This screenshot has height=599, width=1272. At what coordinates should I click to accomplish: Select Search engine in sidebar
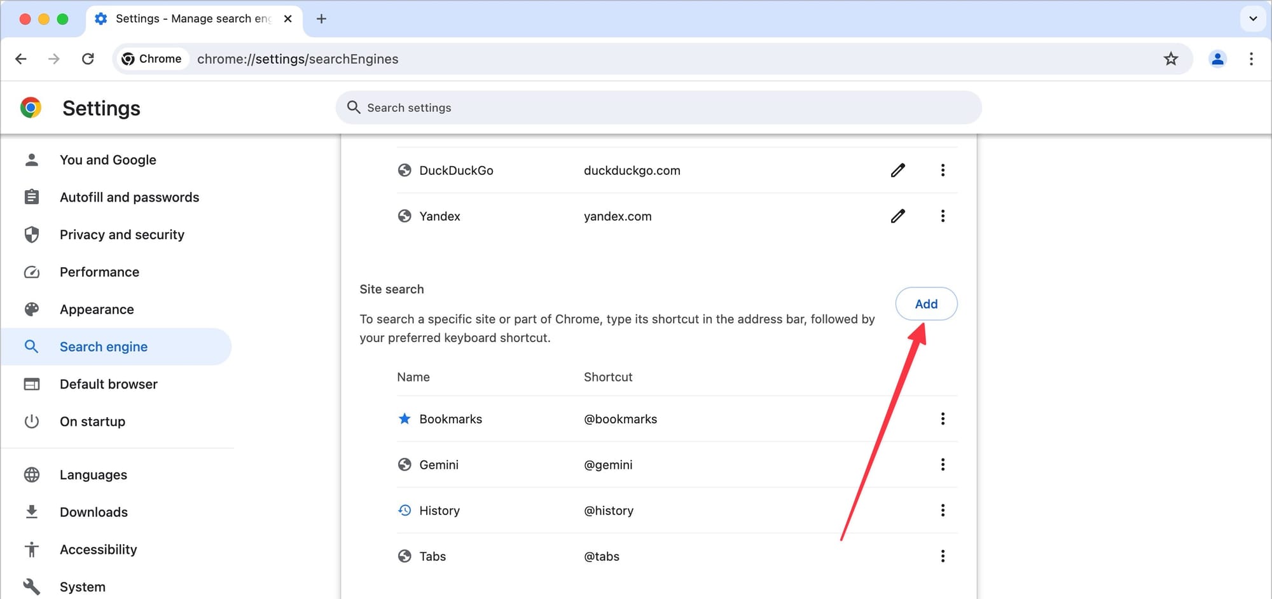116,347
